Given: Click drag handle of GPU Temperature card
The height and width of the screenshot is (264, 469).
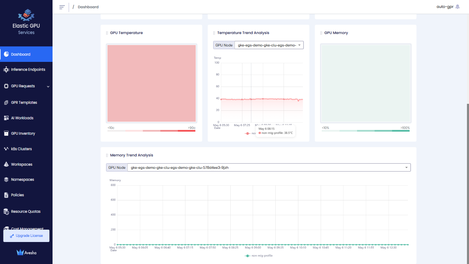Looking at the screenshot, I should click(107, 33).
